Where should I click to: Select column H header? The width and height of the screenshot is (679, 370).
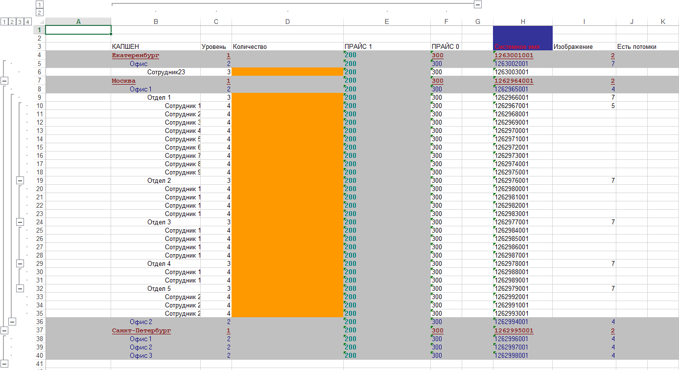[x=523, y=22]
